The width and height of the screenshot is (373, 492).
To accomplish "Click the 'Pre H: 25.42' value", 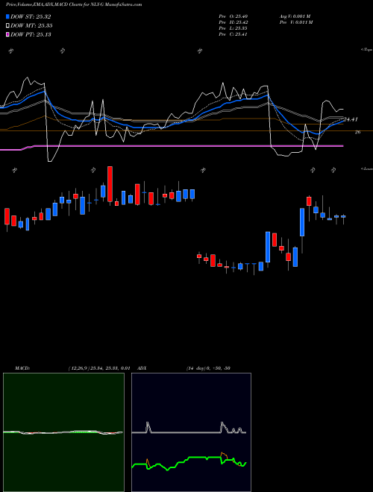I will pos(234,22).
